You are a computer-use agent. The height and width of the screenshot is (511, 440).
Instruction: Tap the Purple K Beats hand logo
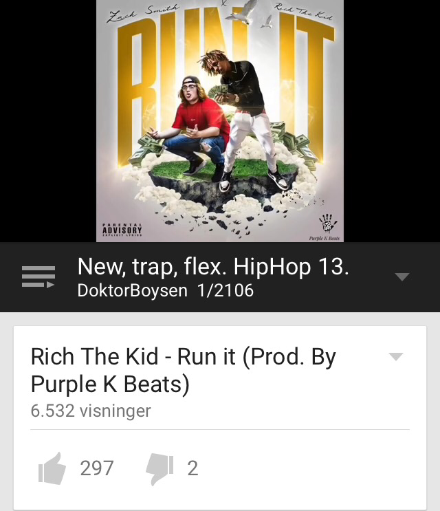click(327, 224)
